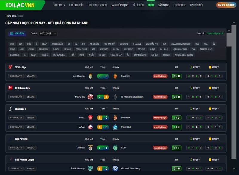Open the 'Theo thời gian' sort dropdown
This screenshot has height=175, width=239.
point(215,33)
